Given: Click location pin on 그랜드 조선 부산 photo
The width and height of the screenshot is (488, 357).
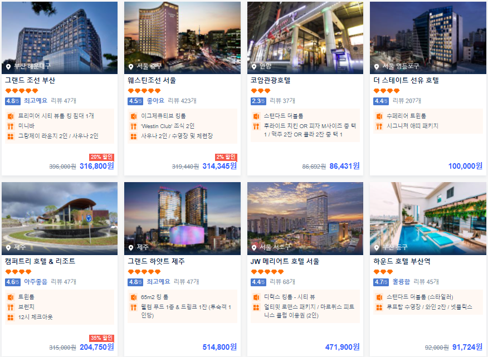Looking at the screenshot, I should coord(8,67).
